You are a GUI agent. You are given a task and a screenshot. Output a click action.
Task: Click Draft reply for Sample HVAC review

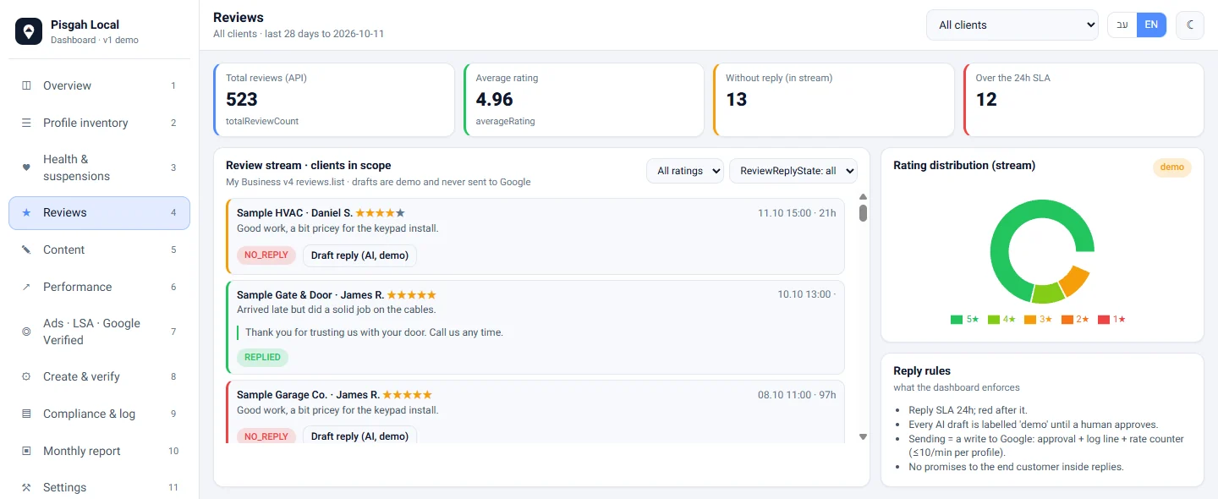tap(359, 255)
